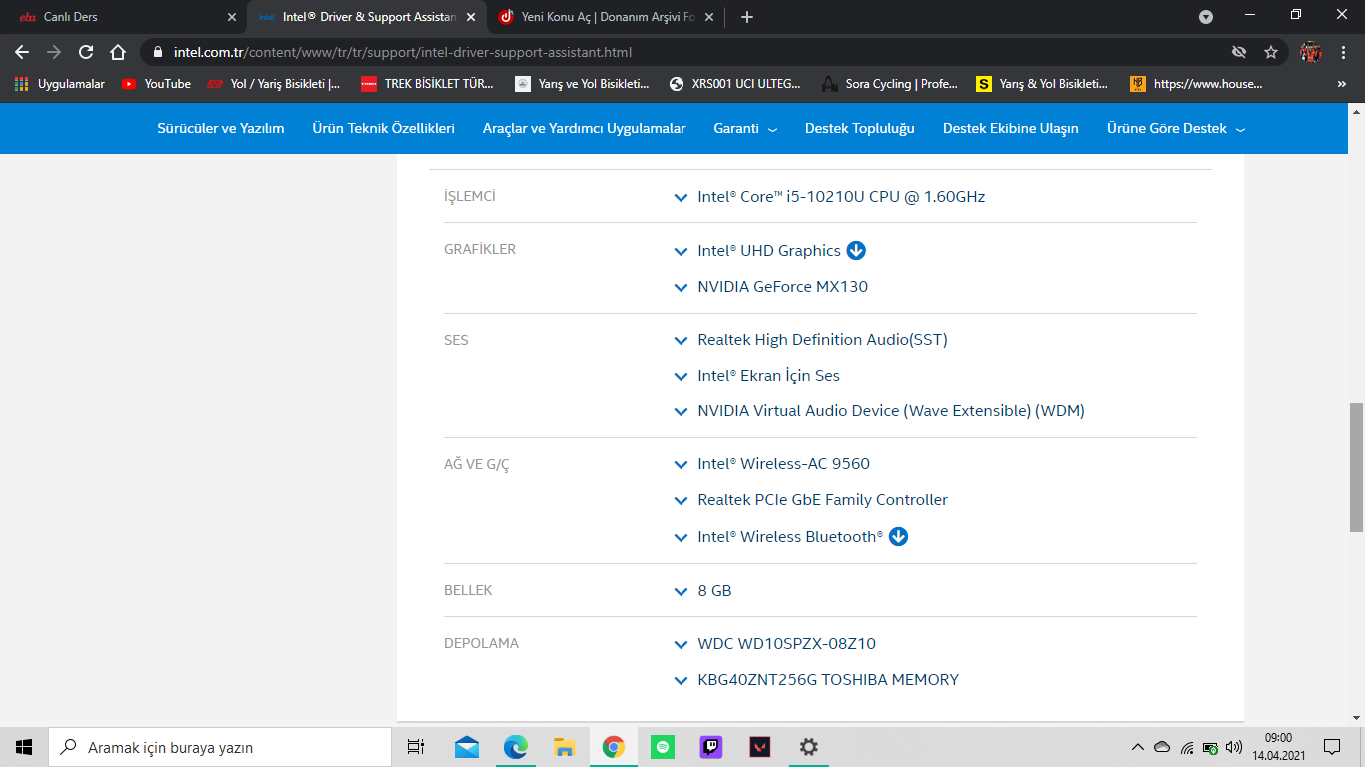Open a new browser tab
1365x767 pixels.
[747, 17]
